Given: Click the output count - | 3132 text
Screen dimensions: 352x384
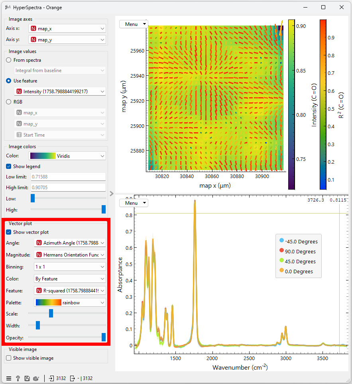Looking at the screenshot, I should [85, 378].
